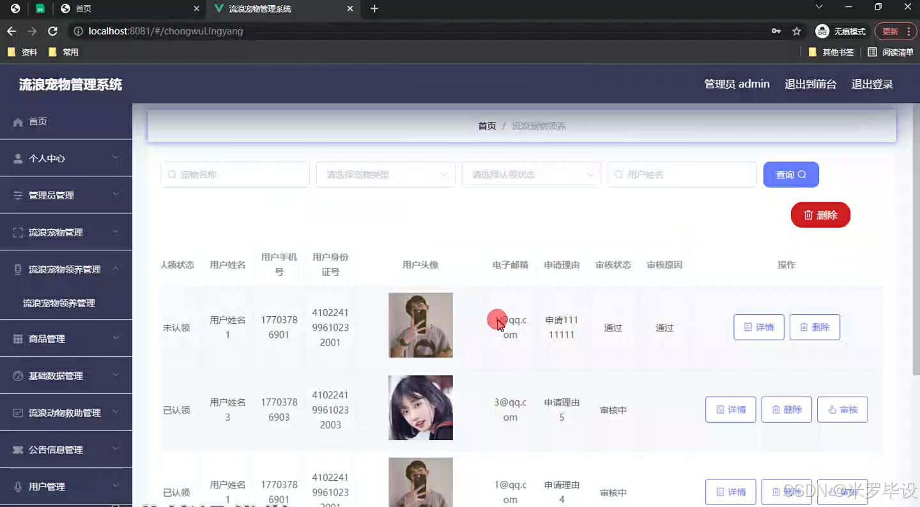This screenshot has width=920, height=507.
Task: Open the 请选择宠物类型 dropdown
Action: tap(386, 174)
